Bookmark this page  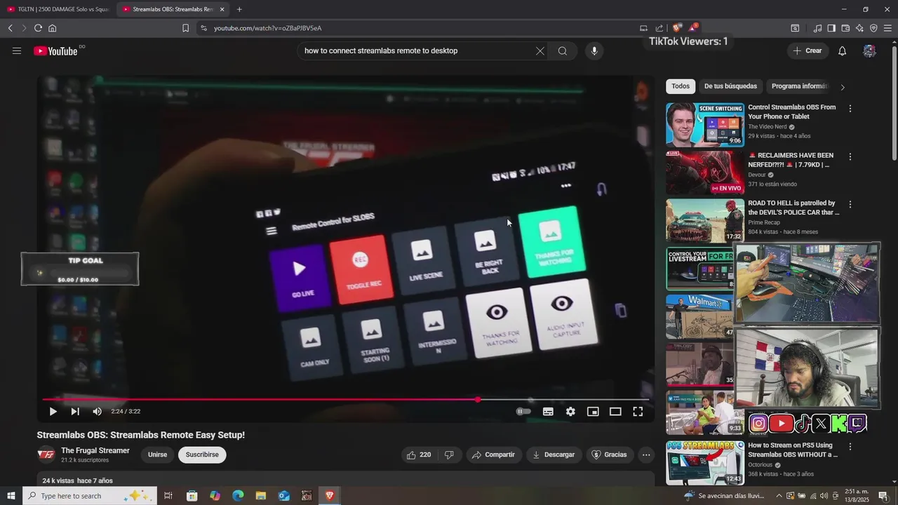pos(185,28)
